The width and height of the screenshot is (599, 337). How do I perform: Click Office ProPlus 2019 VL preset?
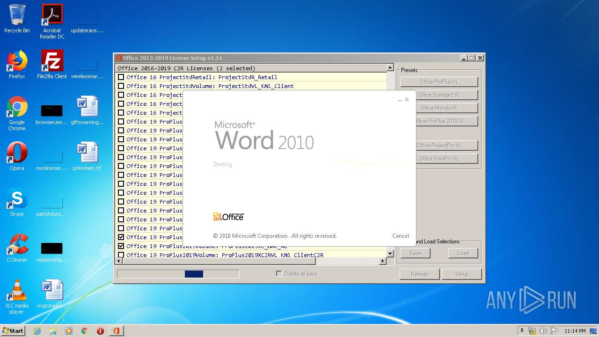[439, 121]
